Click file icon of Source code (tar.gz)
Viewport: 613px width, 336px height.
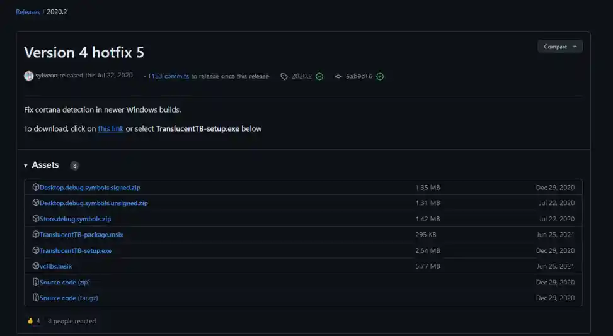[x=35, y=298]
